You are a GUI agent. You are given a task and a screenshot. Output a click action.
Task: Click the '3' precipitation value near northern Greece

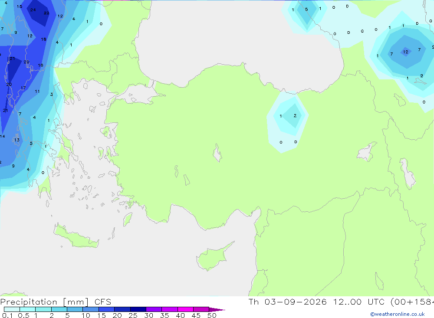point(52,95)
